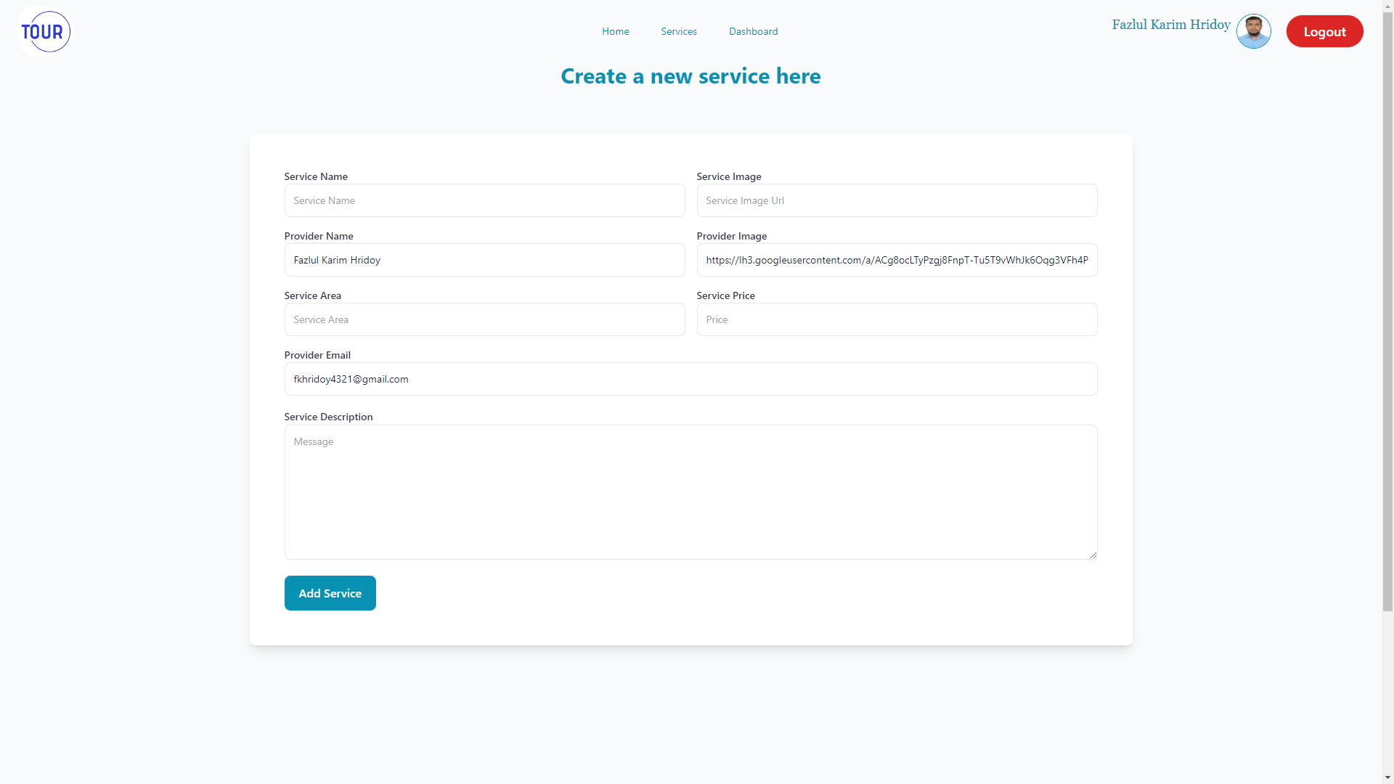
Task: Go to the Dashboard
Action: click(753, 31)
